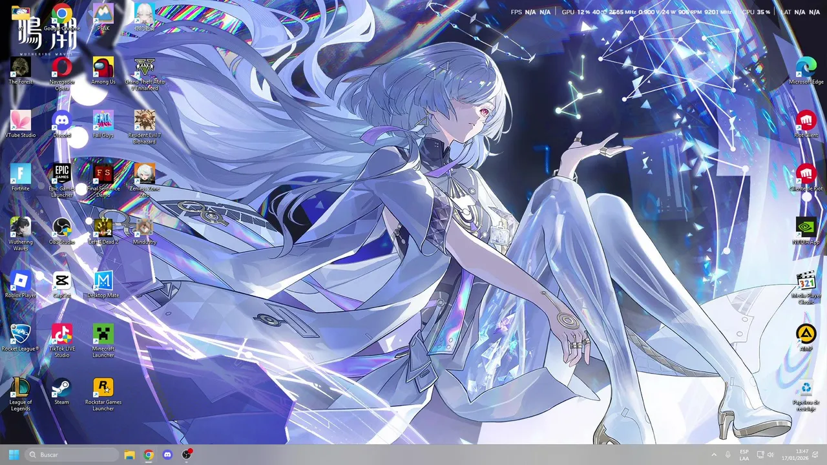This screenshot has width=827, height=465.
Task: Click the LAT N/A overlay stat
Action: pos(801,12)
